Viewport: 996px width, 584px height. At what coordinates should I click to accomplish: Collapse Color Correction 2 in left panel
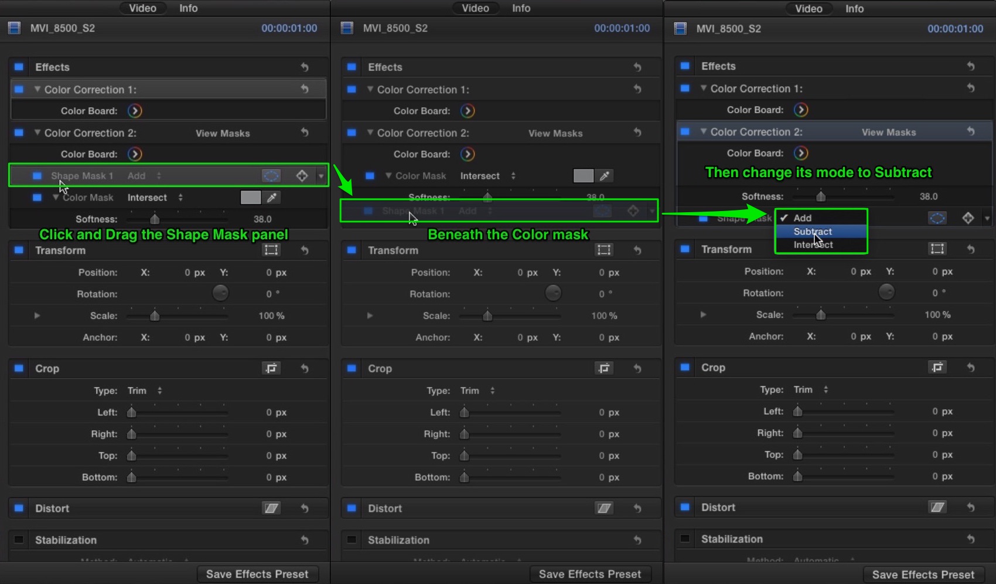pyautogui.click(x=37, y=133)
